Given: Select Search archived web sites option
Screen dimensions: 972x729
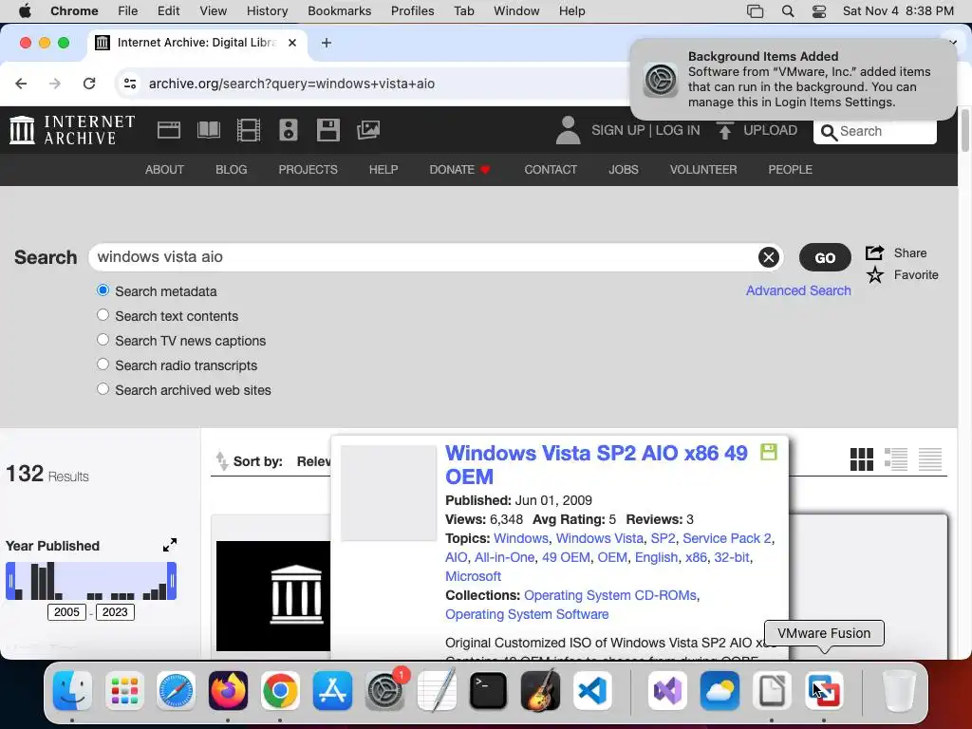Looking at the screenshot, I should pos(103,389).
